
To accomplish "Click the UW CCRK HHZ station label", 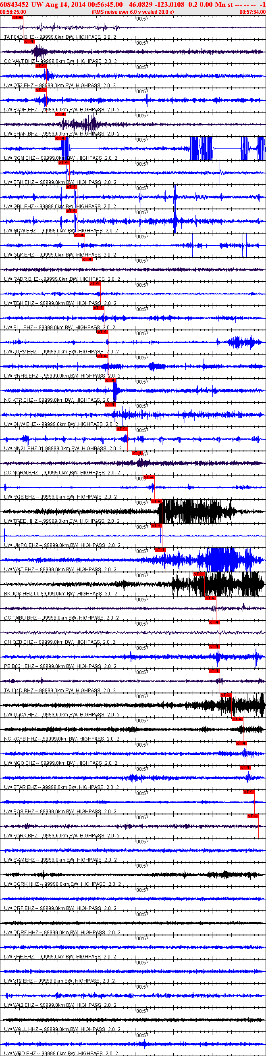I will [21, 884].
